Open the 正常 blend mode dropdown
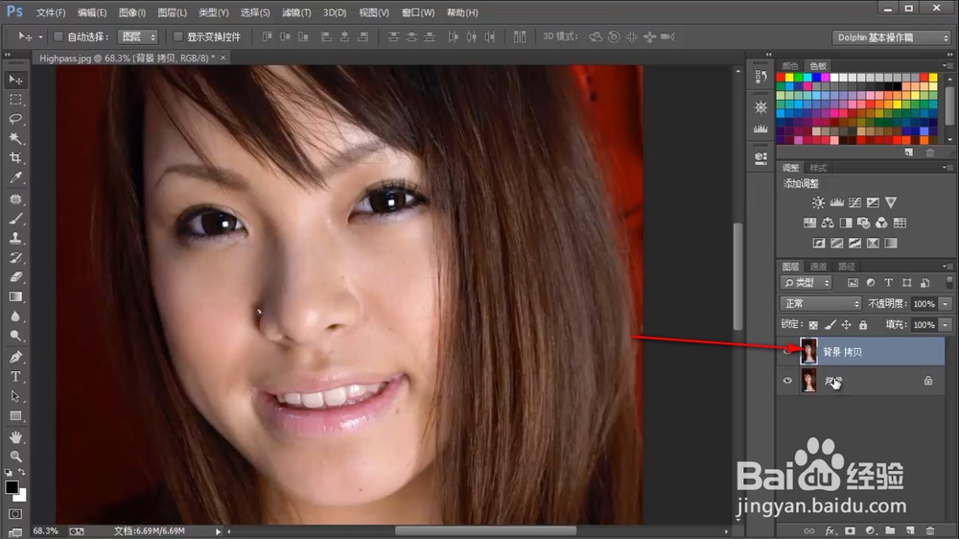Viewport: 959px width, 539px height. (821, 303)
